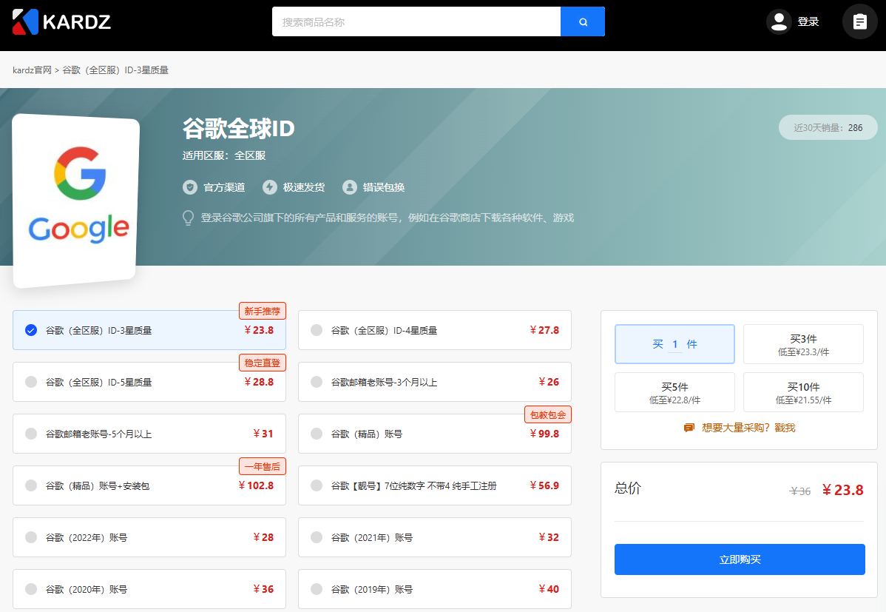
Task: Select 谷歌（2021年）账号 option
Action: tap(435, 537)
